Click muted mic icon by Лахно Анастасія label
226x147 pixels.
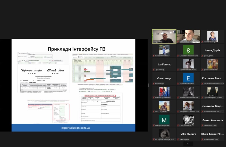[202, 126]
